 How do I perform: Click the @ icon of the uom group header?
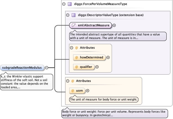coord(73,81)
